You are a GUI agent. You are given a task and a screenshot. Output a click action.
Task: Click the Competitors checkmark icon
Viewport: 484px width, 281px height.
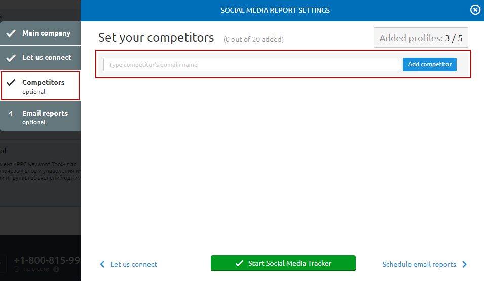click(x=11, y=82)
